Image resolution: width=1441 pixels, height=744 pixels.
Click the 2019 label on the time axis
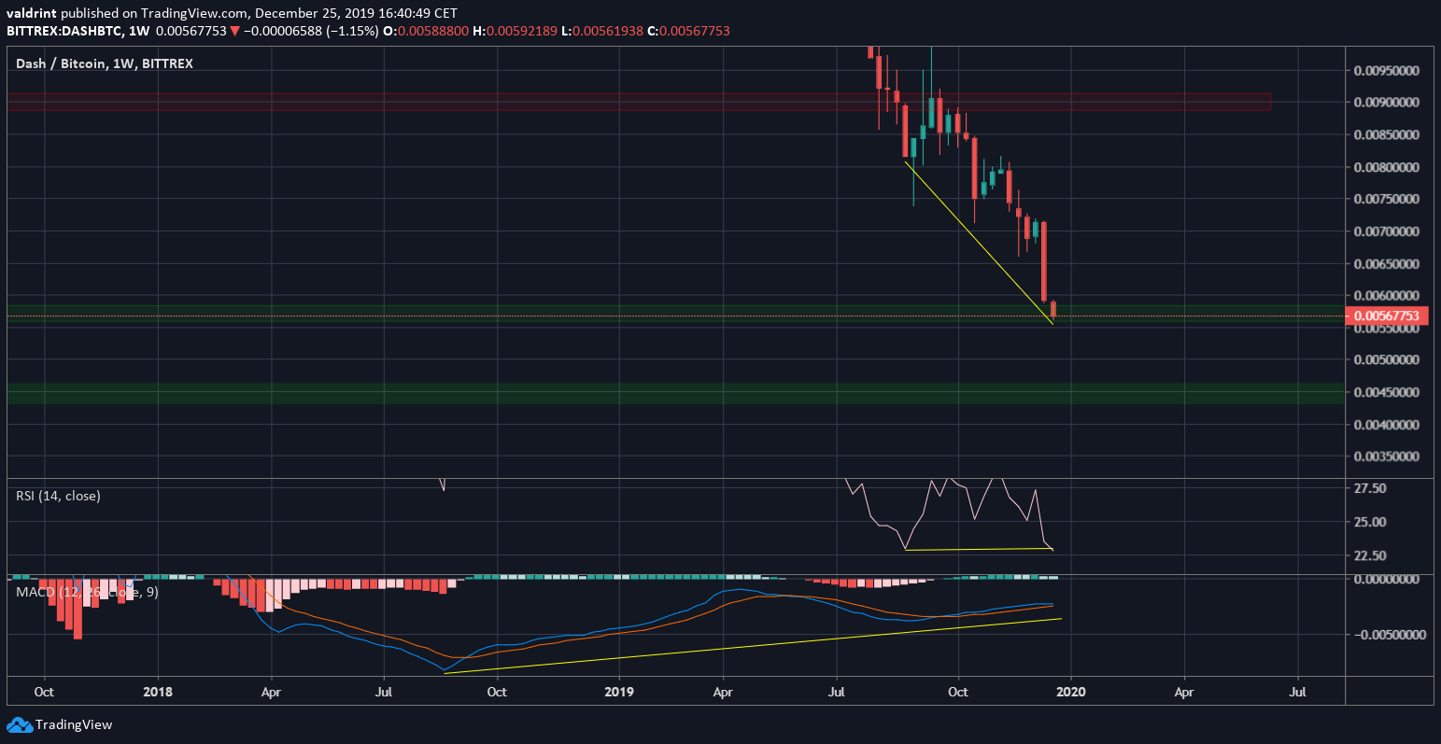click(619, 693)
